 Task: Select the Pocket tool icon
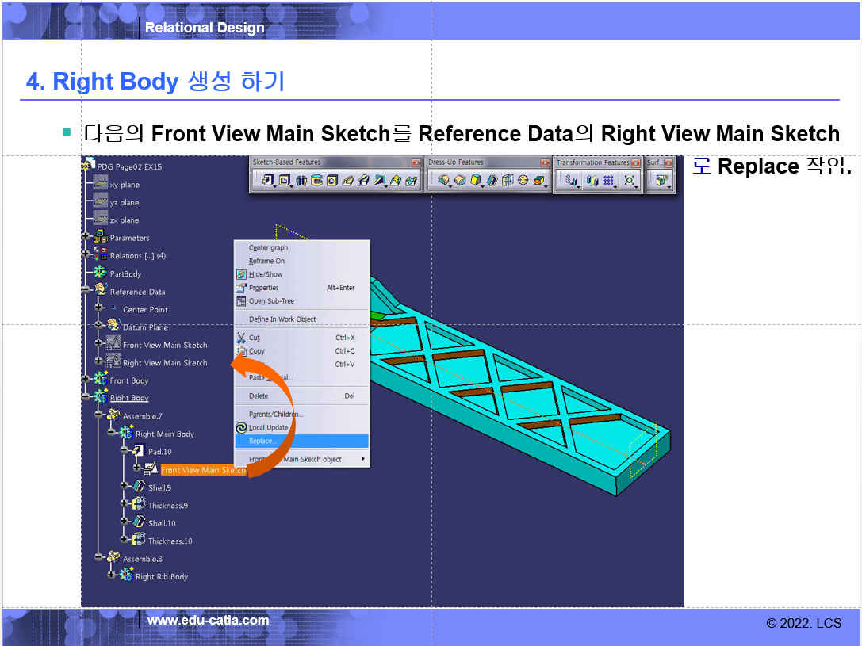click(284, 181)
